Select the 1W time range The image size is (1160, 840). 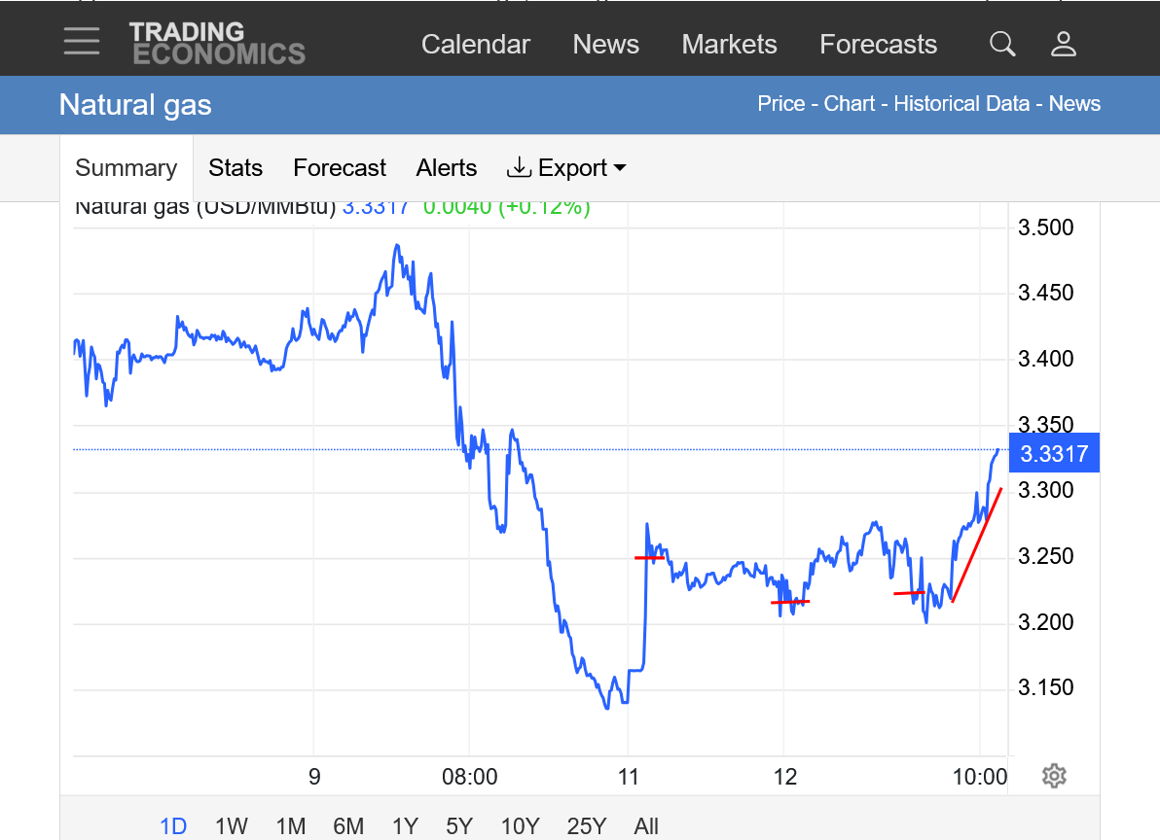tap(231, 826)
